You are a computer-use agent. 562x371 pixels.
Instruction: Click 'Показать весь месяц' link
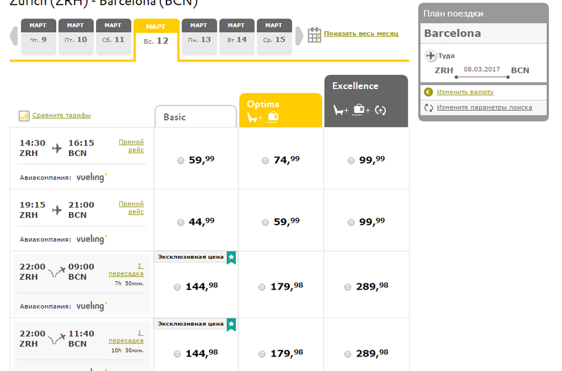[x=361, y=34]
